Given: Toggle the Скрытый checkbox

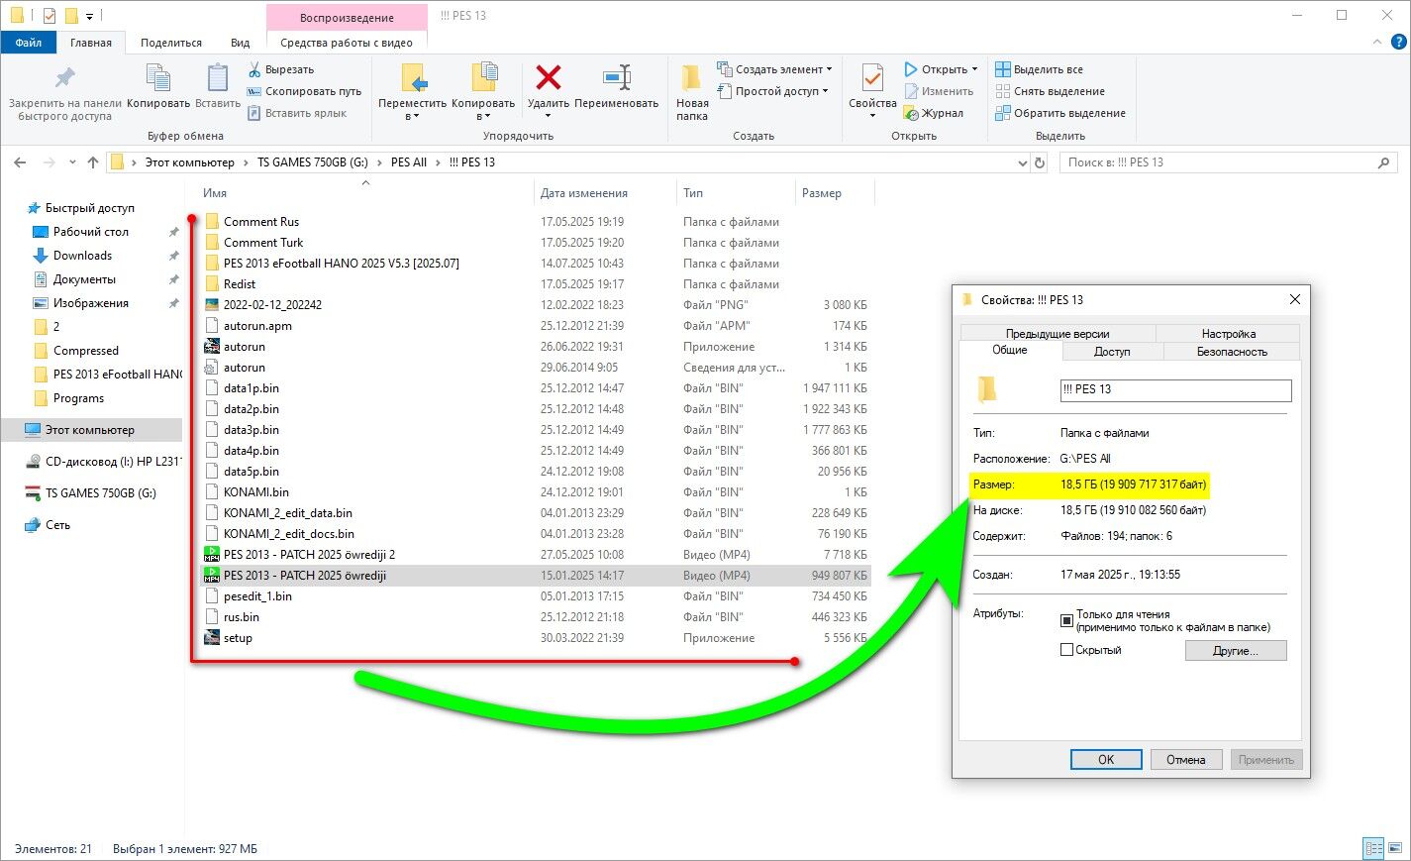Looking at the screenshot, I should coord(1066,650).
